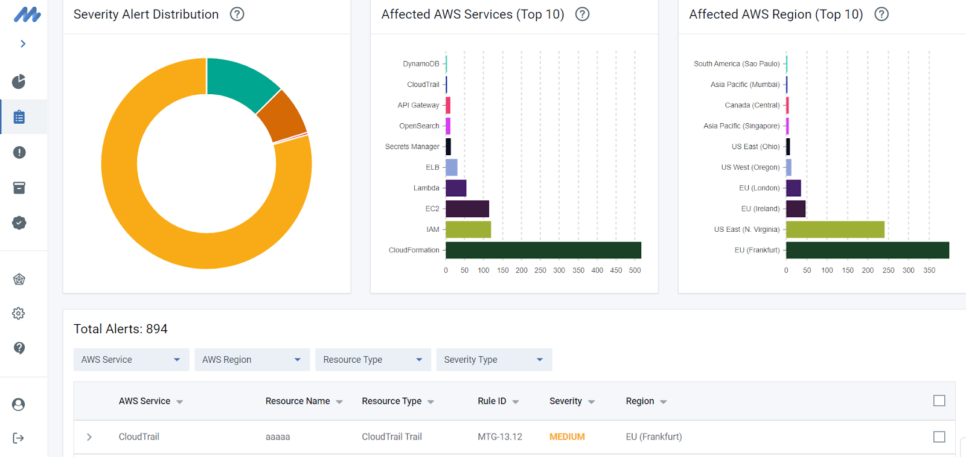The image size is (966, 457).
Task: Click the EU (London) region bar
Action: pos(793,188)
